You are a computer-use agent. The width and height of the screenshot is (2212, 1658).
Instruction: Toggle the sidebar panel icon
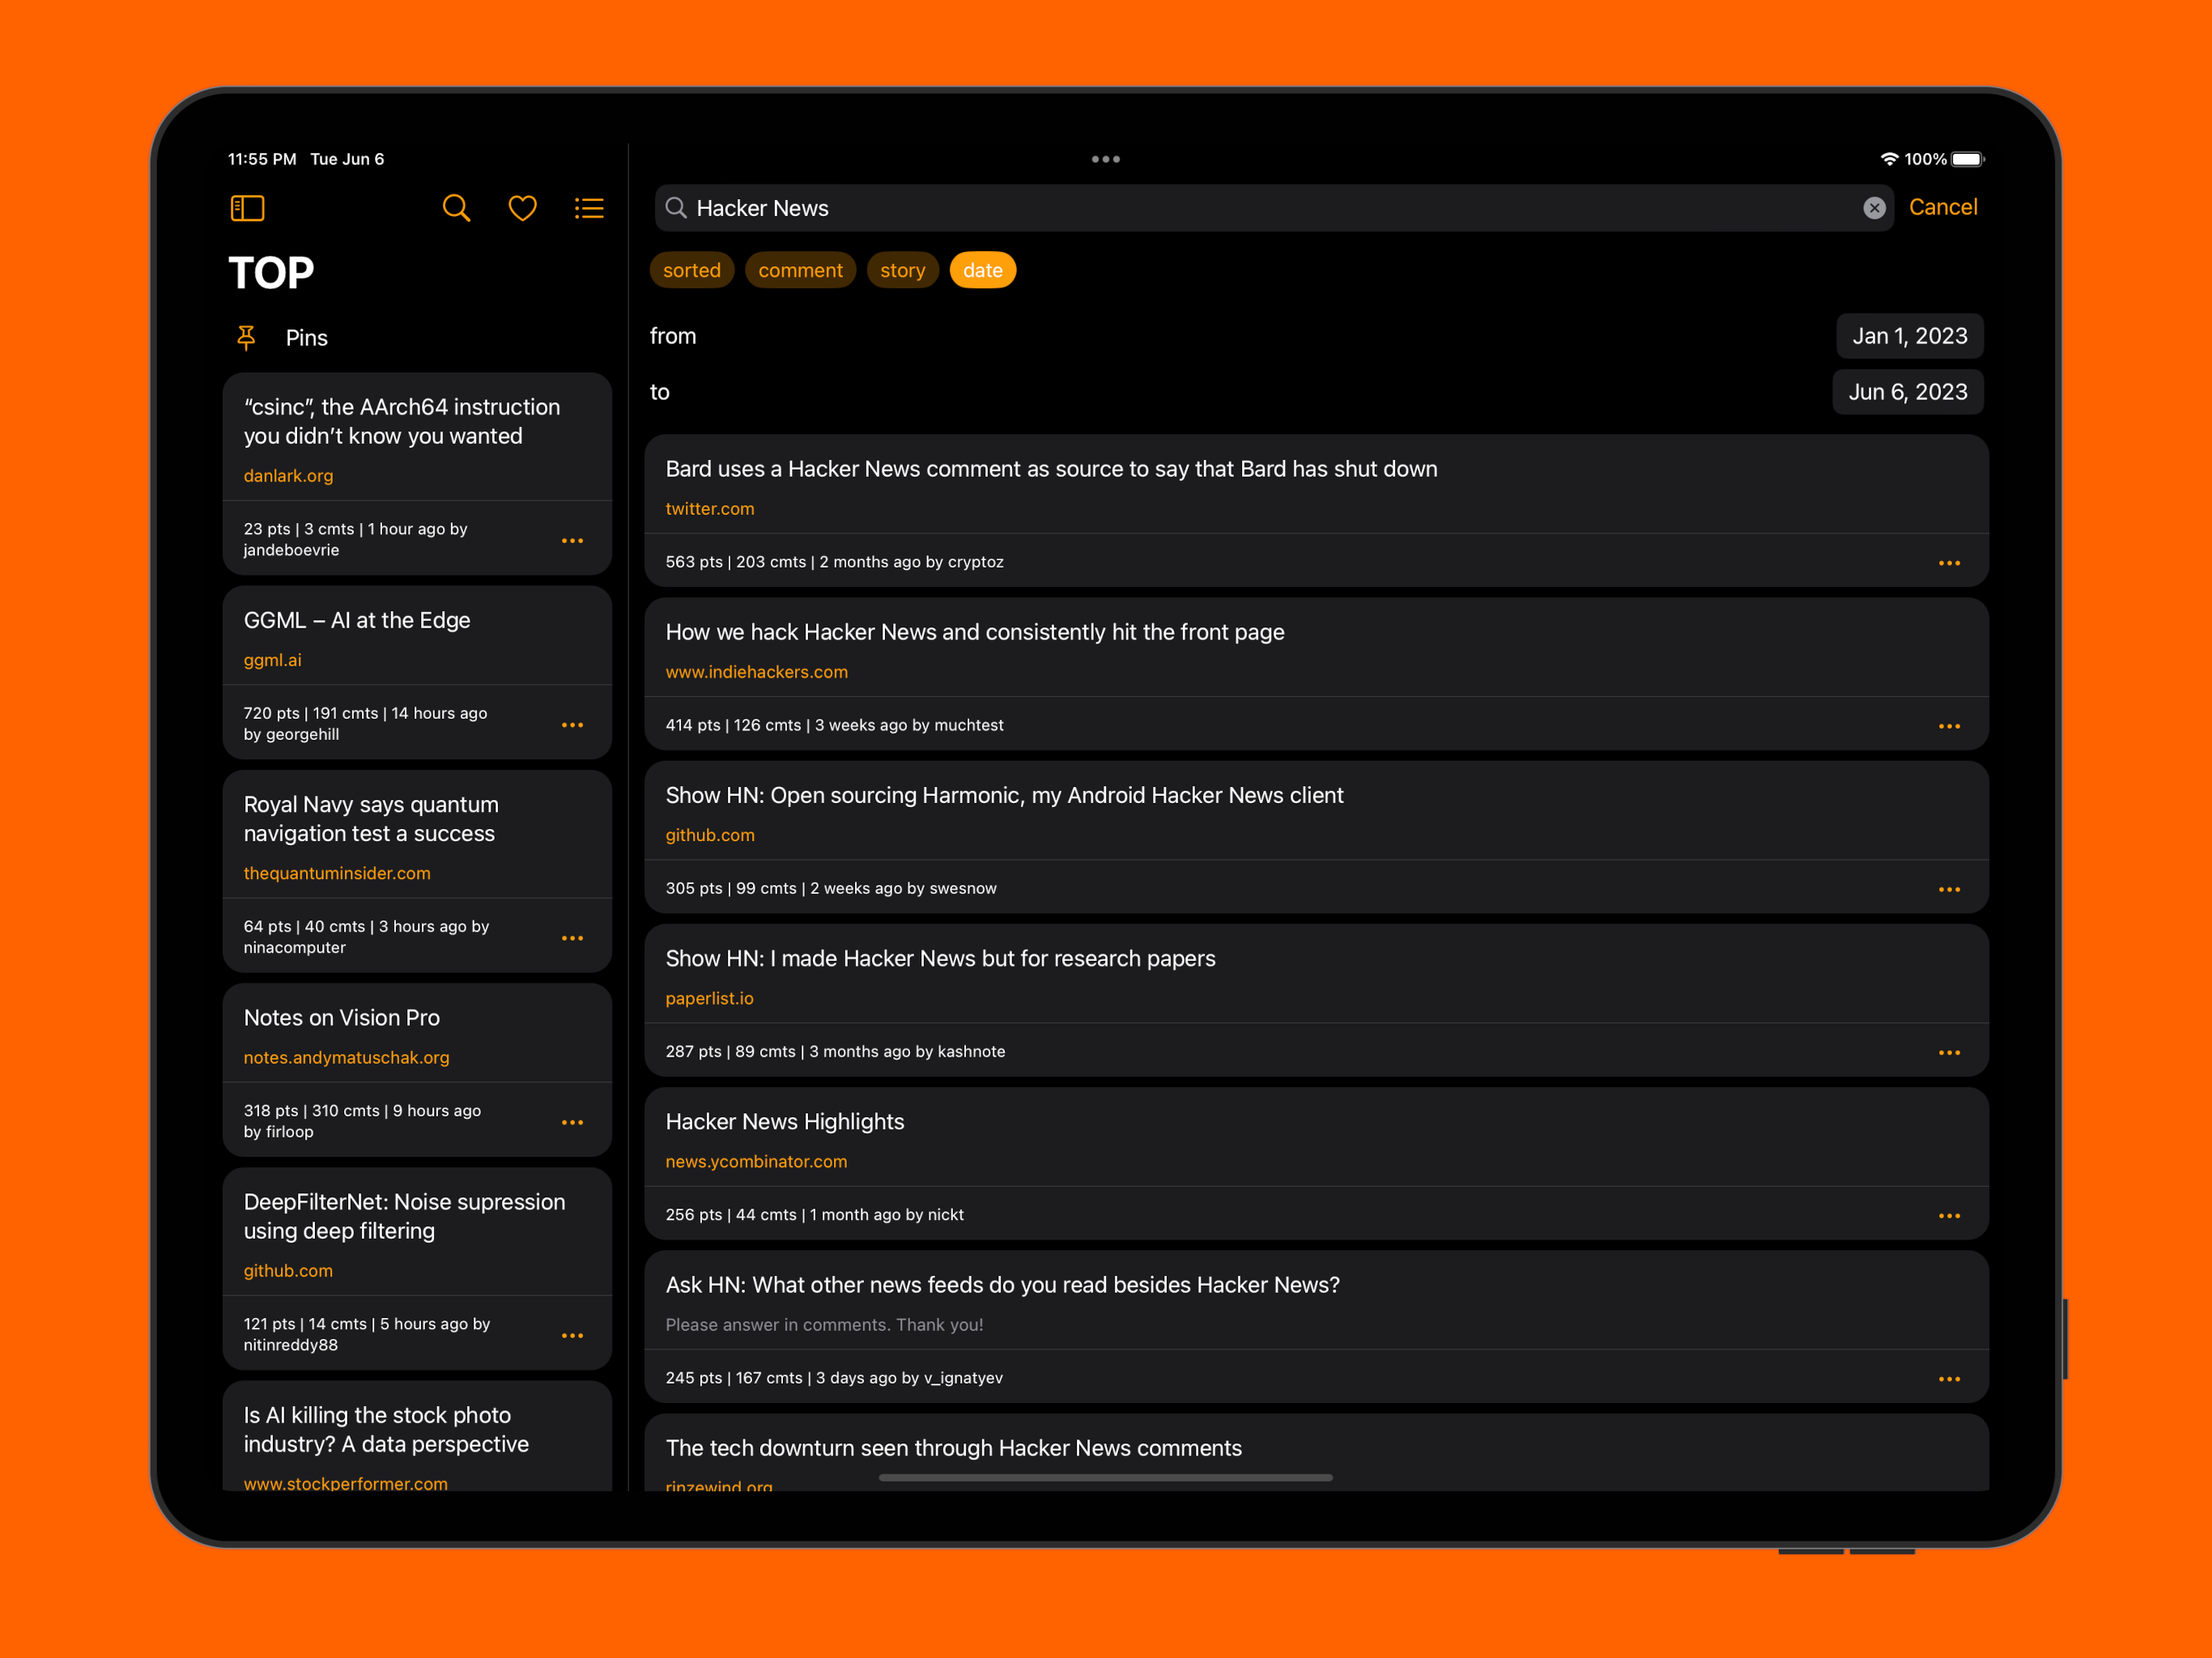click(x=247, y=208)
